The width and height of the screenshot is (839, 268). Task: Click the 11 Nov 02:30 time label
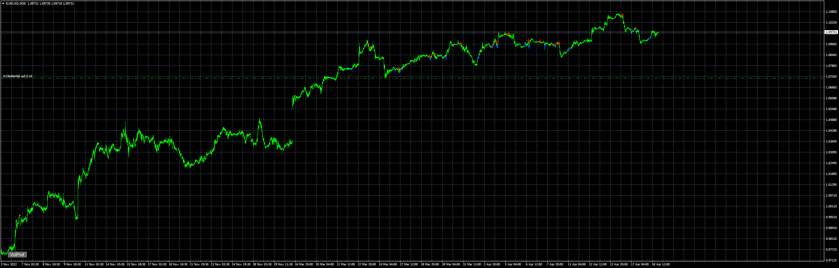[x=94, y=264]
